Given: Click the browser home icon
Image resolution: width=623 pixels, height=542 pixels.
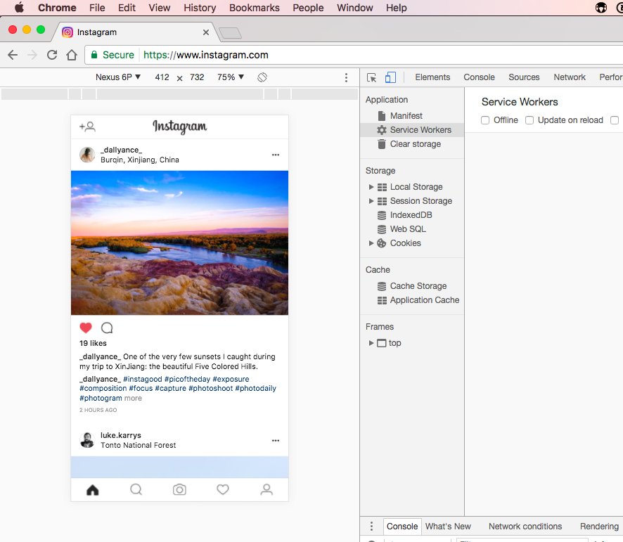Looking at the screenshot, I should click(72, 55).
